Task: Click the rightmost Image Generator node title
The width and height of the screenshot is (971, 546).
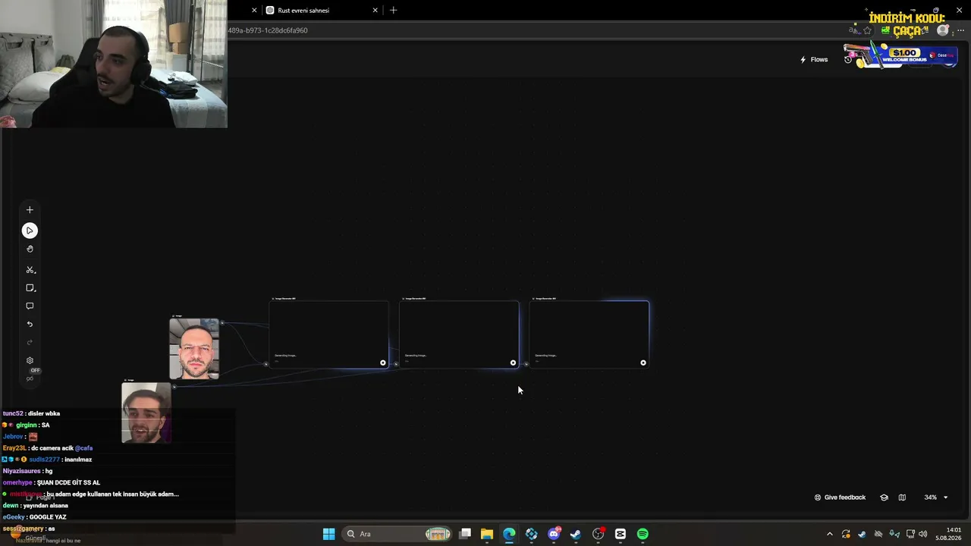Action: (x=545, y=299)
